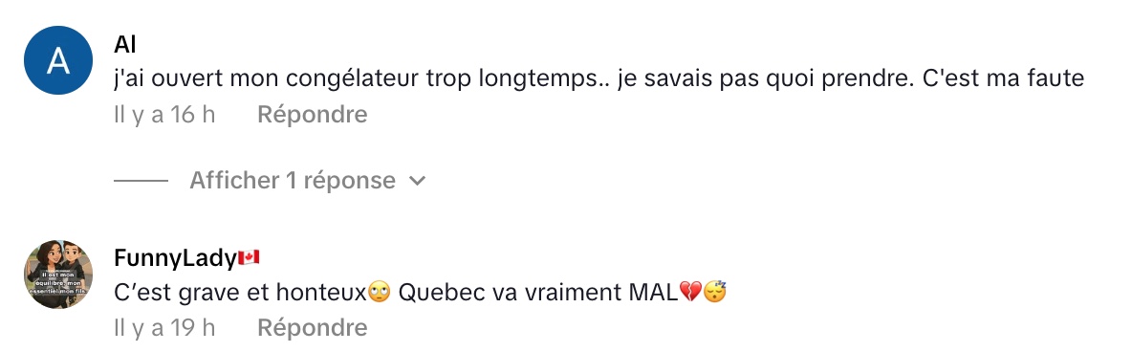Click the 'Il y a 19 h' timestamp

pyautogui.click(x=164, y=327)
